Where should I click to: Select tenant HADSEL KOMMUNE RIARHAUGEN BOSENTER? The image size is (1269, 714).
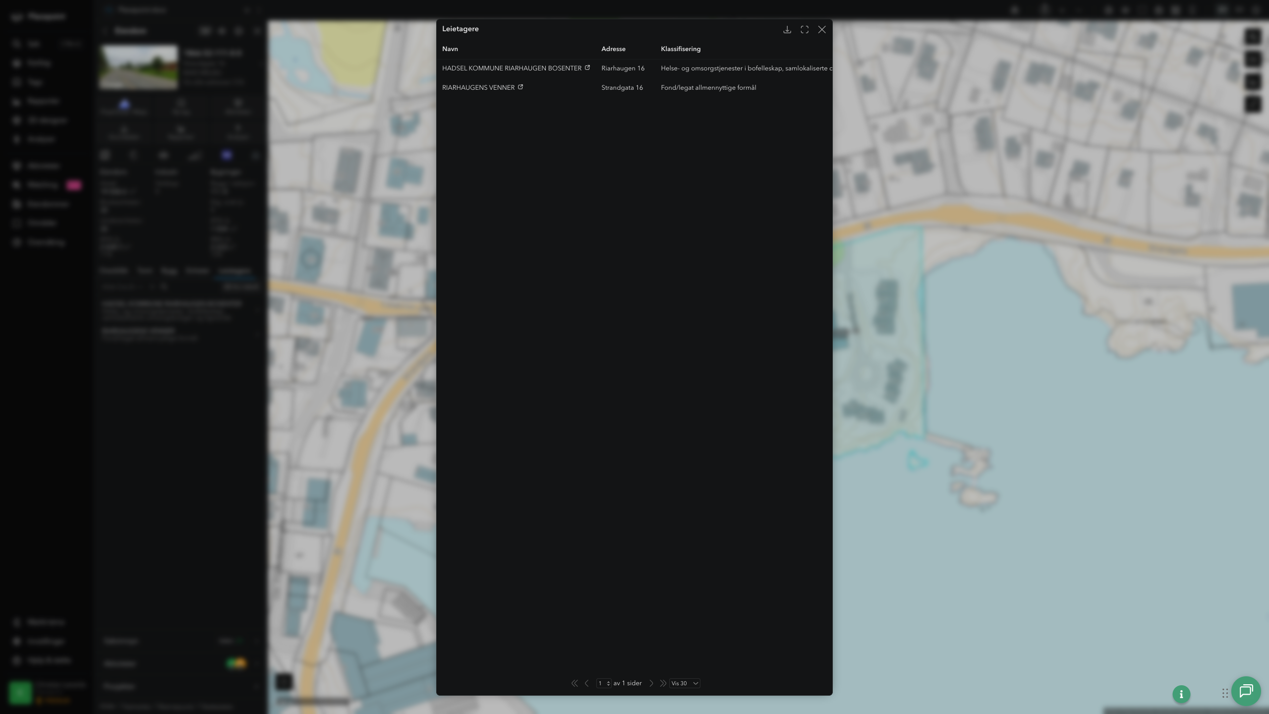(512, 68)
